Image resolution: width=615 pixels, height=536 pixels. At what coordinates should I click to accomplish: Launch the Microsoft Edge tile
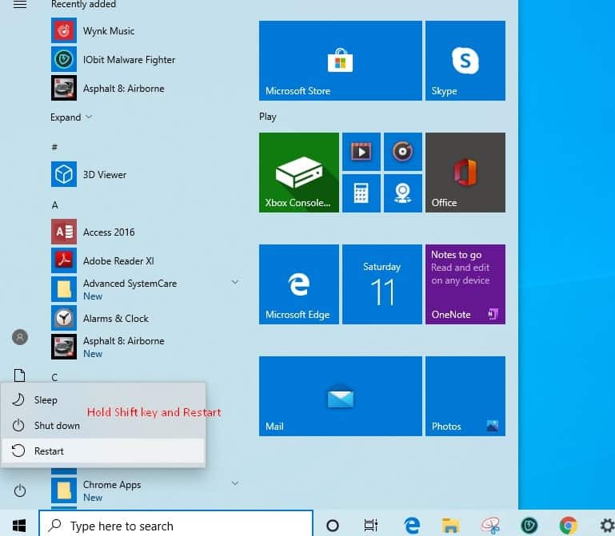(298, 284)
